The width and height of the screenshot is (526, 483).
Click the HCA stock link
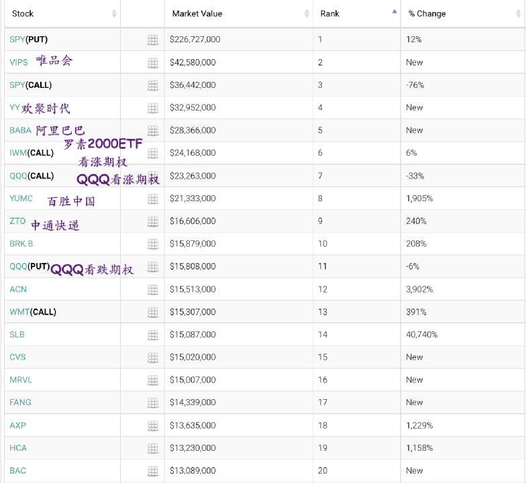[18, 448]
